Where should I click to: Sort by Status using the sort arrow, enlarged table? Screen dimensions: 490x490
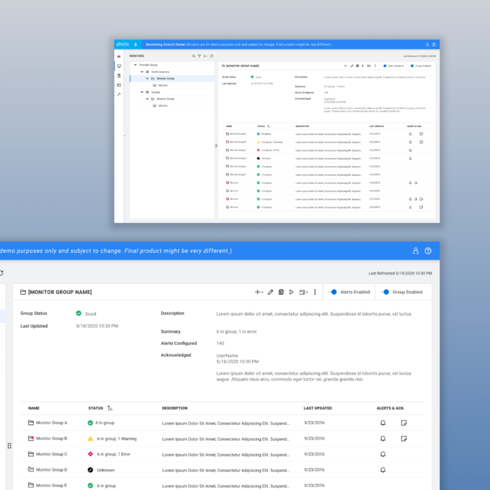click(x=111, y=408)
